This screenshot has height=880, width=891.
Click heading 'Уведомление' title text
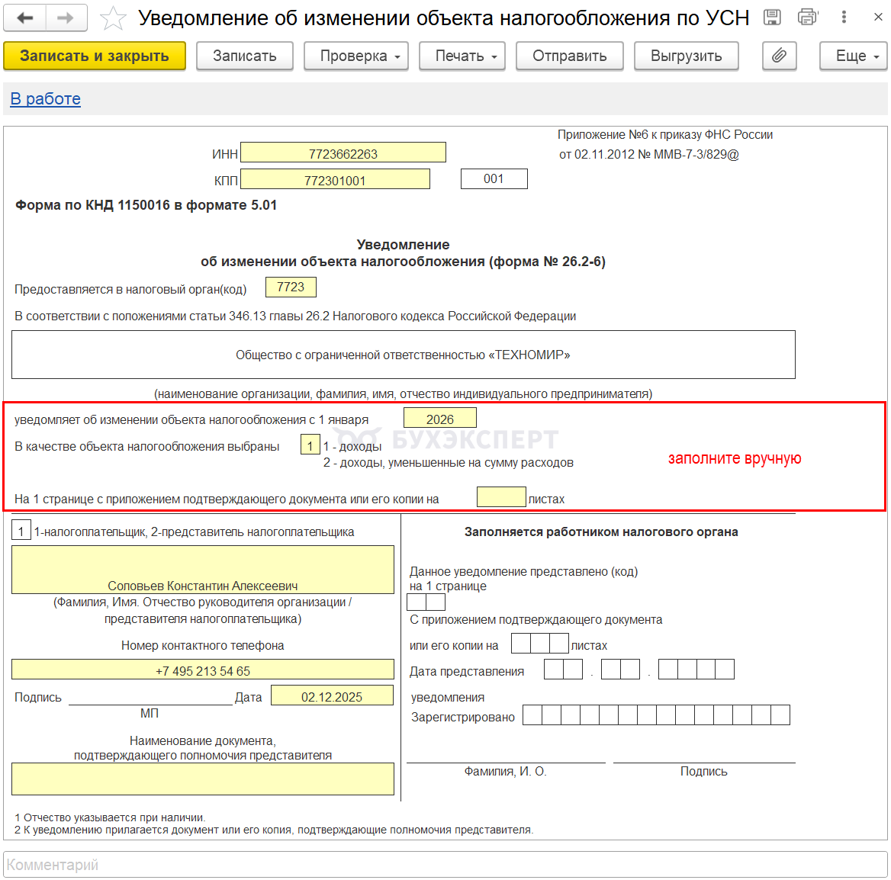tap(403, 245)
